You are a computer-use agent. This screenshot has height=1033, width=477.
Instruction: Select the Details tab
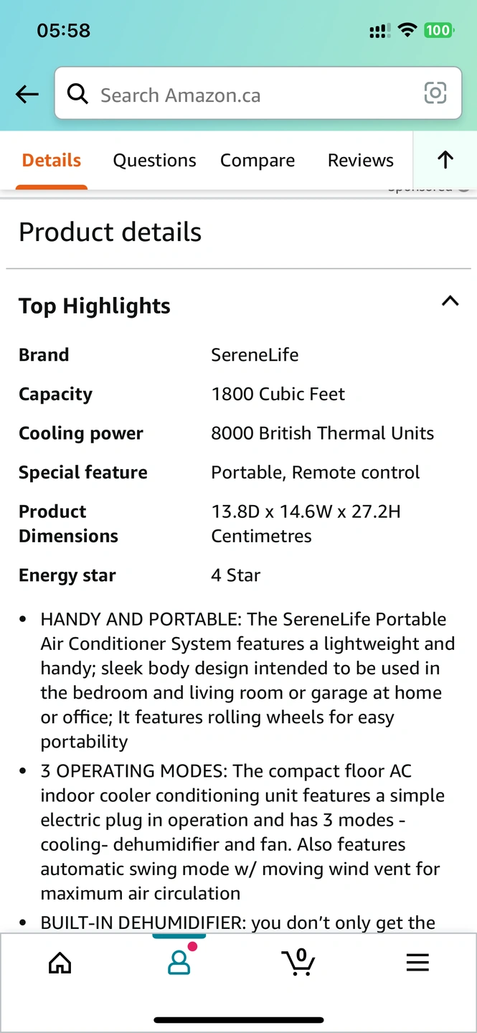pyautogui.click(x=52, y=161)
